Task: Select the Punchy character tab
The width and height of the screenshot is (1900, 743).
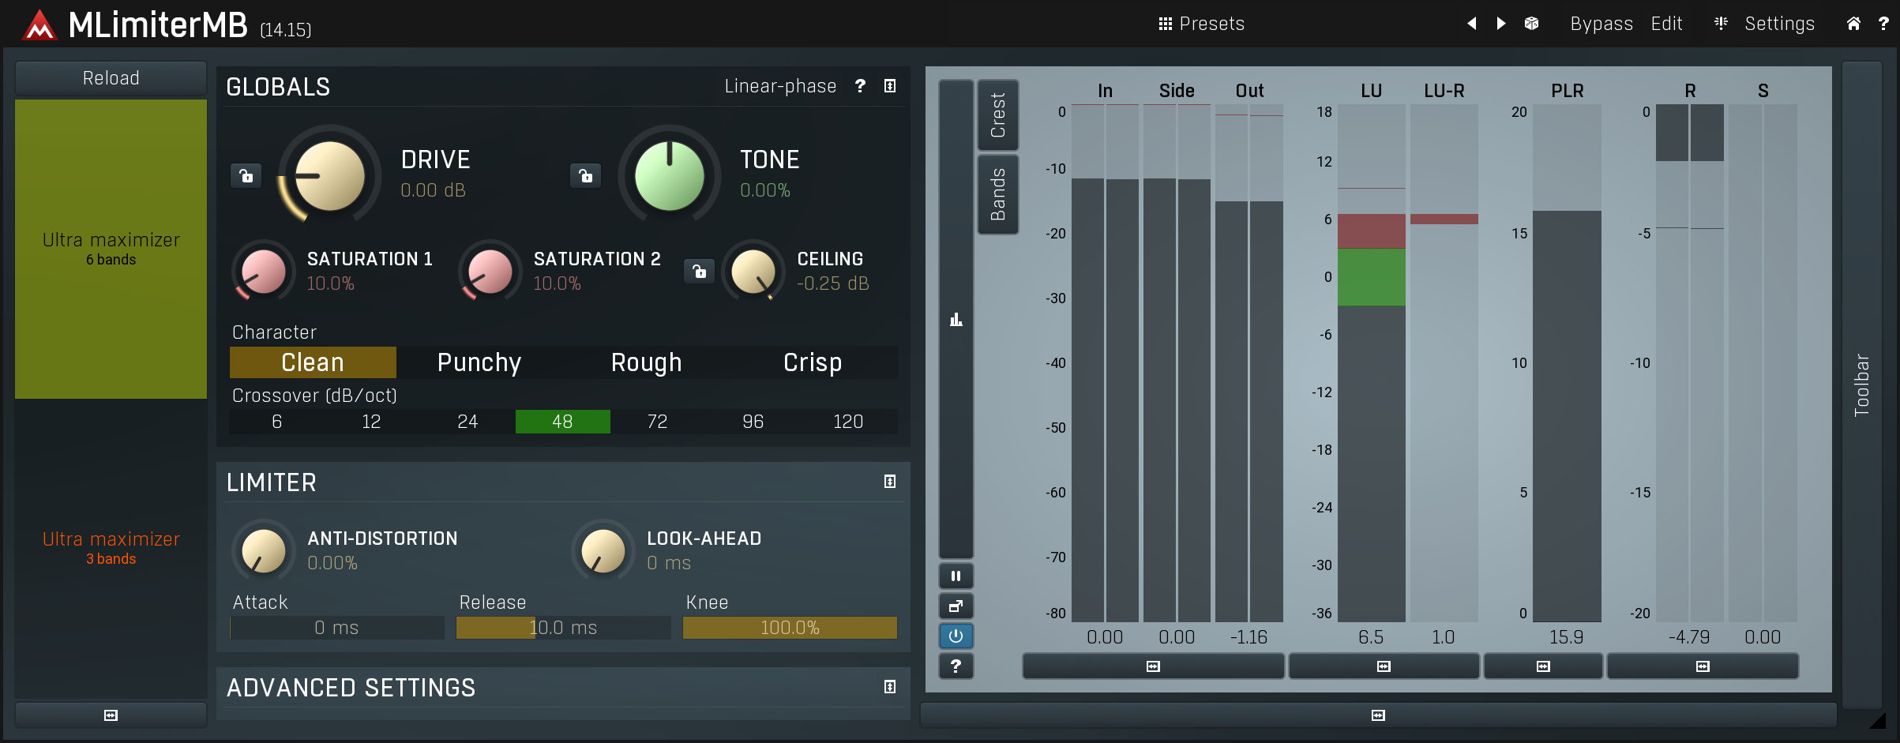Action: tap(479, 362)
